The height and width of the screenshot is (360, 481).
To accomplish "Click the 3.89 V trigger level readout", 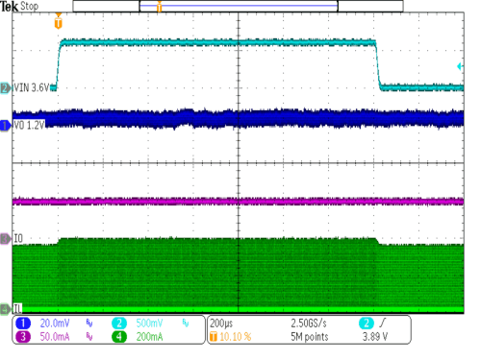I will (375, 337).
